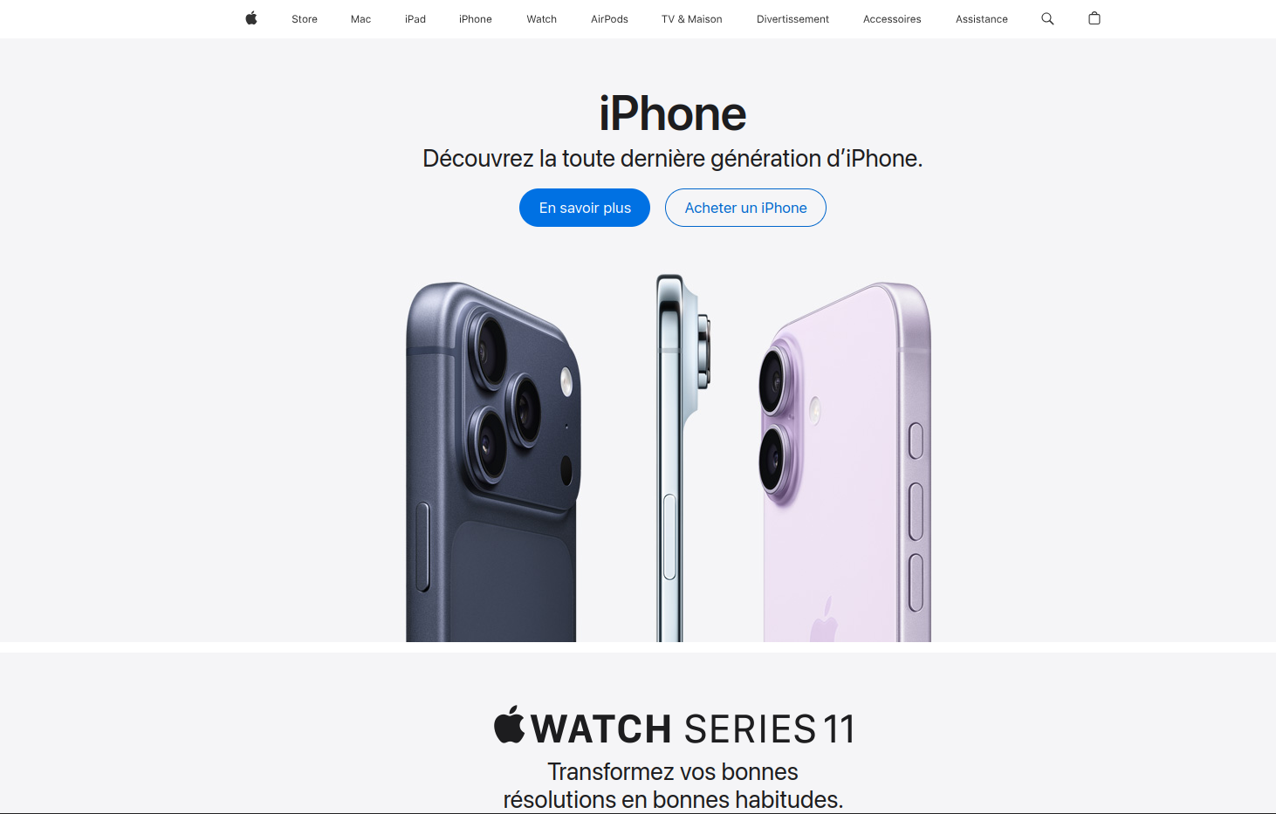Image resolution: width=1276 pixels, height=814 pixels.
Task: Click the Watch Series 11 logo heading
Action: [673, 728]
